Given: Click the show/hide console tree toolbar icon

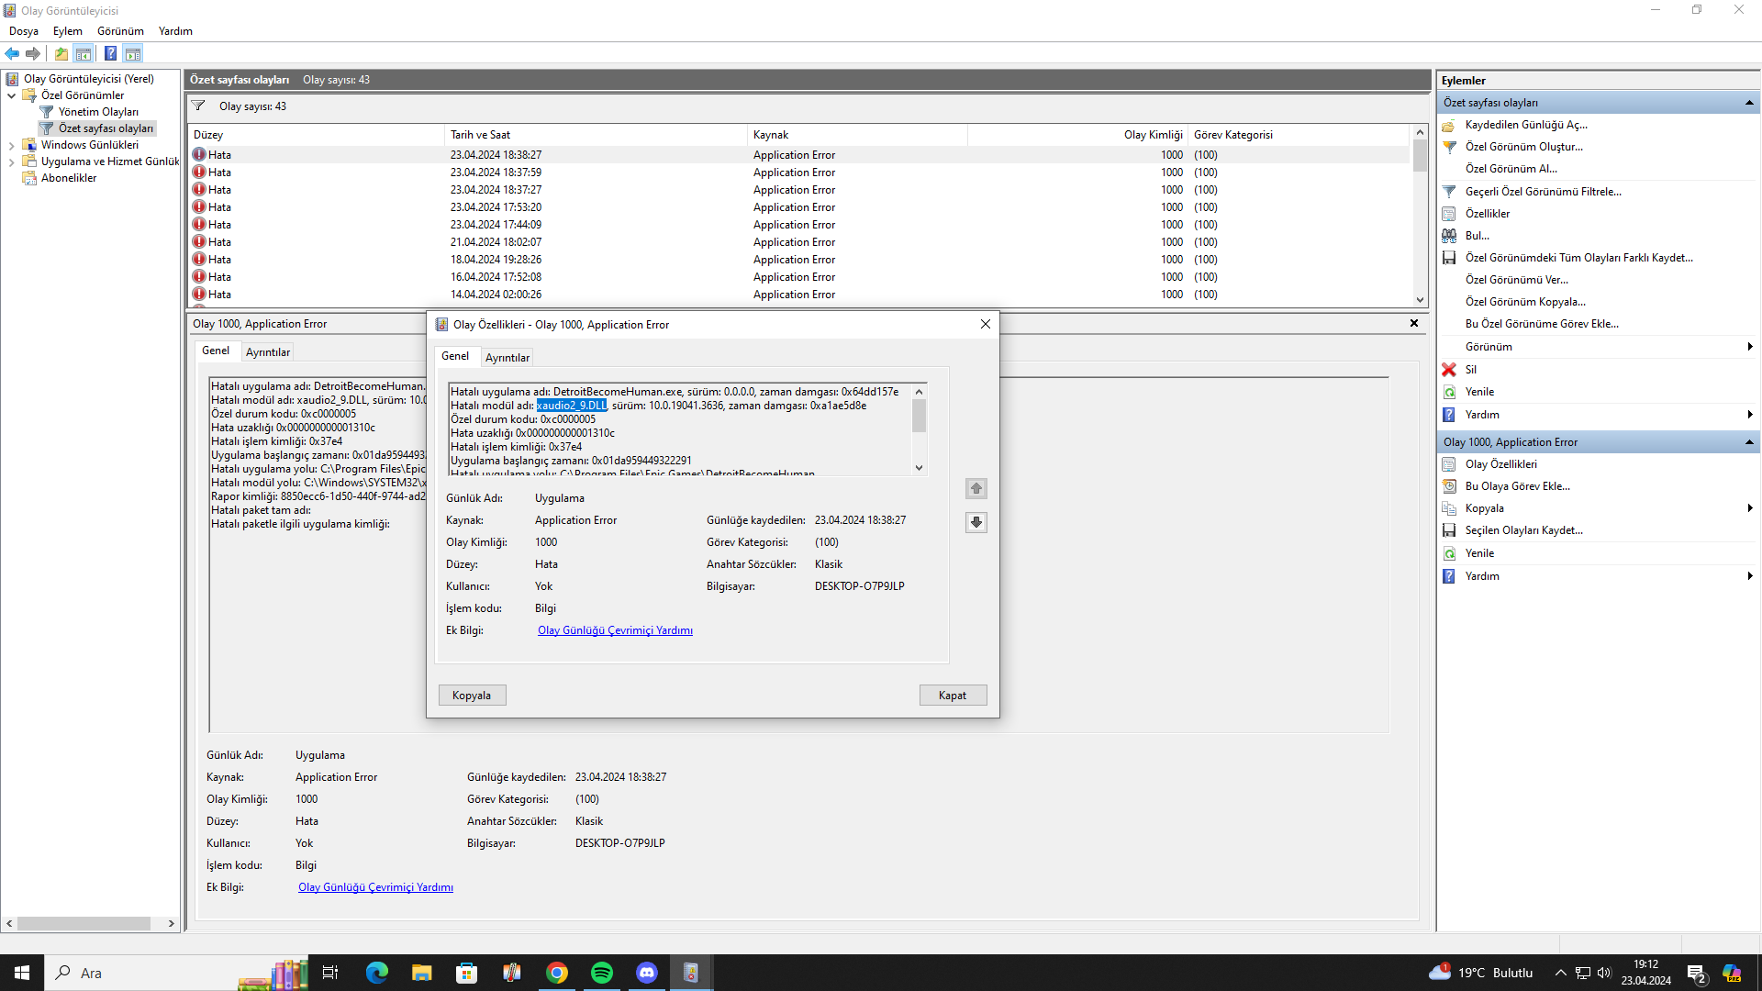Looking at the screenshot, I should (84, 53).
